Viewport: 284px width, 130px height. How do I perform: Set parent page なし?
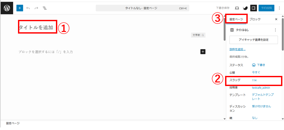(255, 118)
